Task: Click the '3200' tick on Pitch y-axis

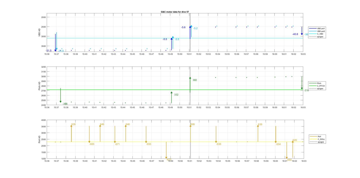Action: pos(43,67)
